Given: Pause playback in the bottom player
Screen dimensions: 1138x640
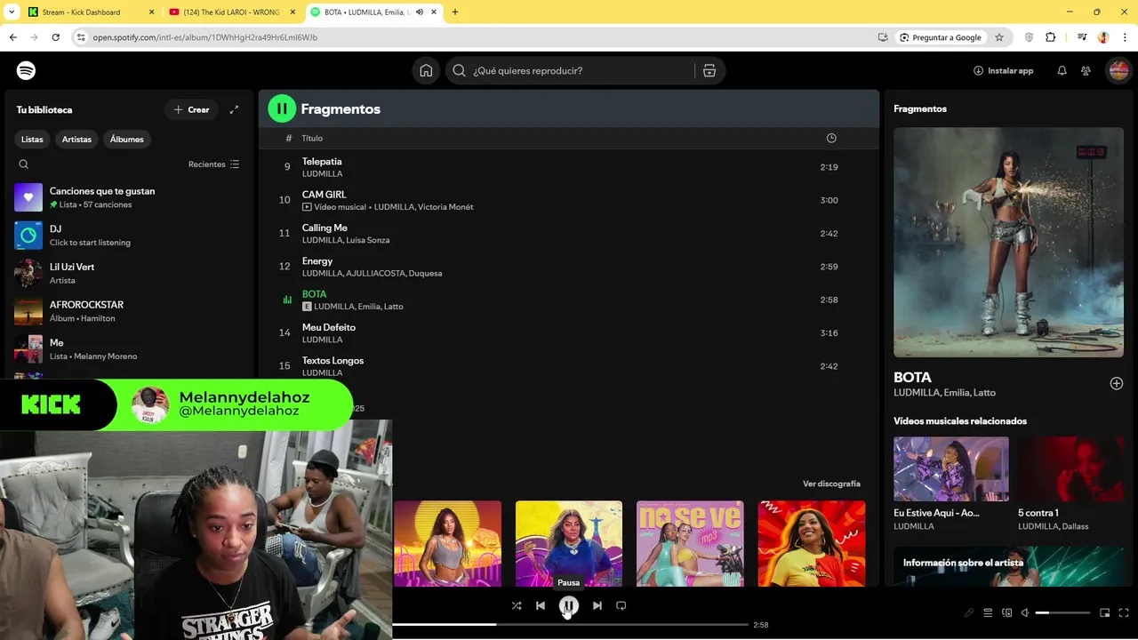Looking at the screenshot, I should pyautogui.click(x=569, y=605).
